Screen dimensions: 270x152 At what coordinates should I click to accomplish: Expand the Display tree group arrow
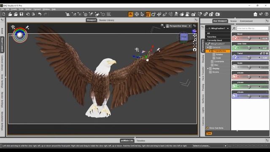point(208,68)
